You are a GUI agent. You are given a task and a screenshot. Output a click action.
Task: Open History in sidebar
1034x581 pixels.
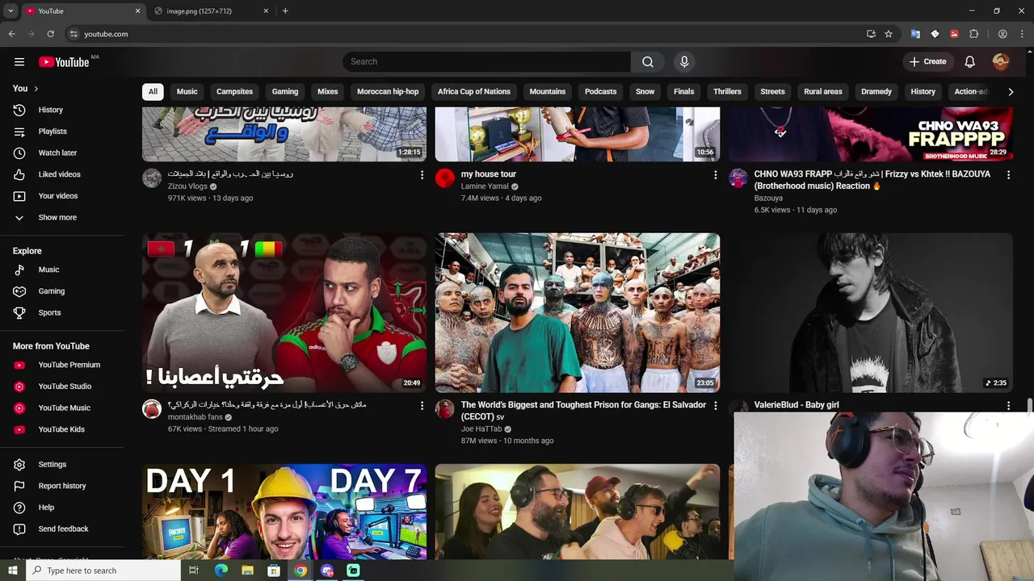tap(50, 110)
